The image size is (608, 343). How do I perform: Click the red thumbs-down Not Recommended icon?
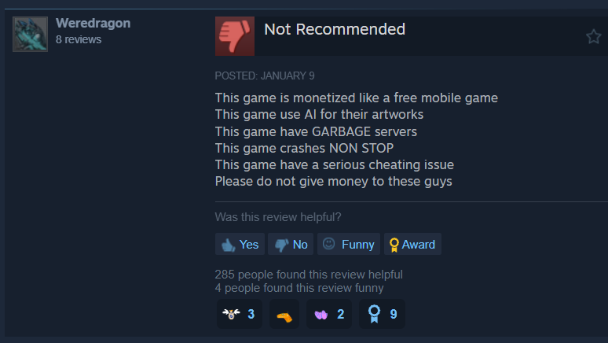[x=235, y=36]
